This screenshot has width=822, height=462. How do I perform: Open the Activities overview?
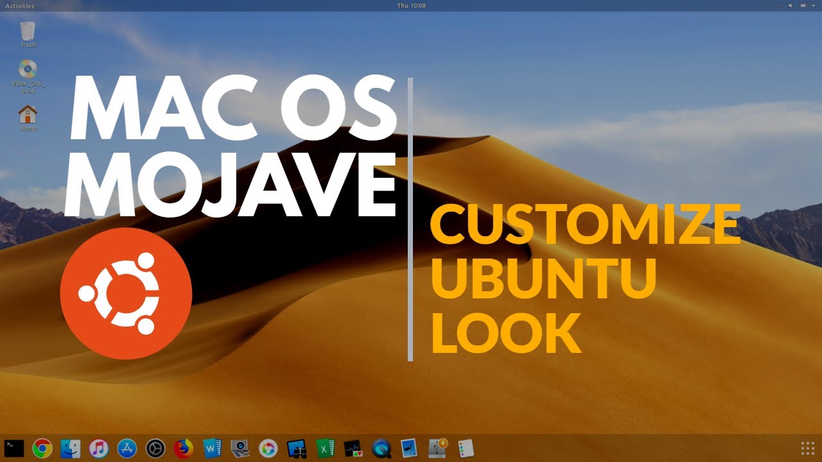19,5
